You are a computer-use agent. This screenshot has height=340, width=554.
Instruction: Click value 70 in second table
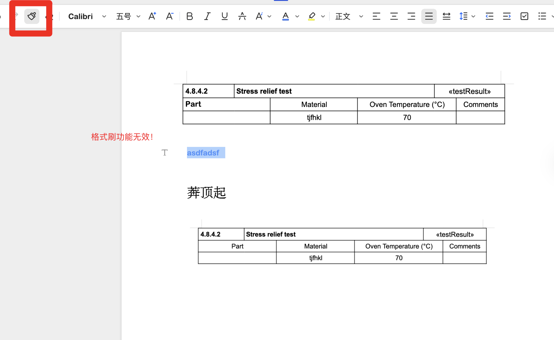pos(399,258)
